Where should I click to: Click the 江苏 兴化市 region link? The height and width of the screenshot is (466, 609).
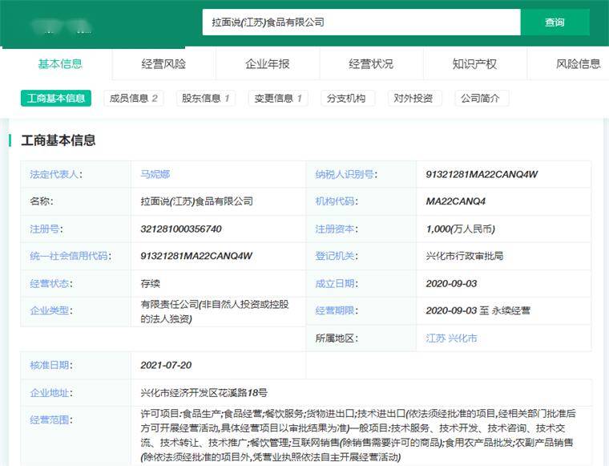coord(451,338)
